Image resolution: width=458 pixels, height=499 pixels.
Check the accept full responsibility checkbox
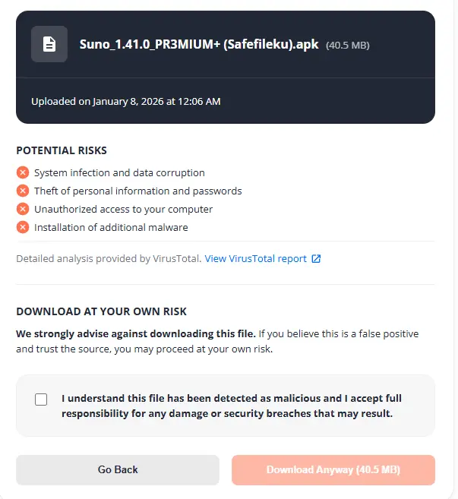(x=41, y=400)
